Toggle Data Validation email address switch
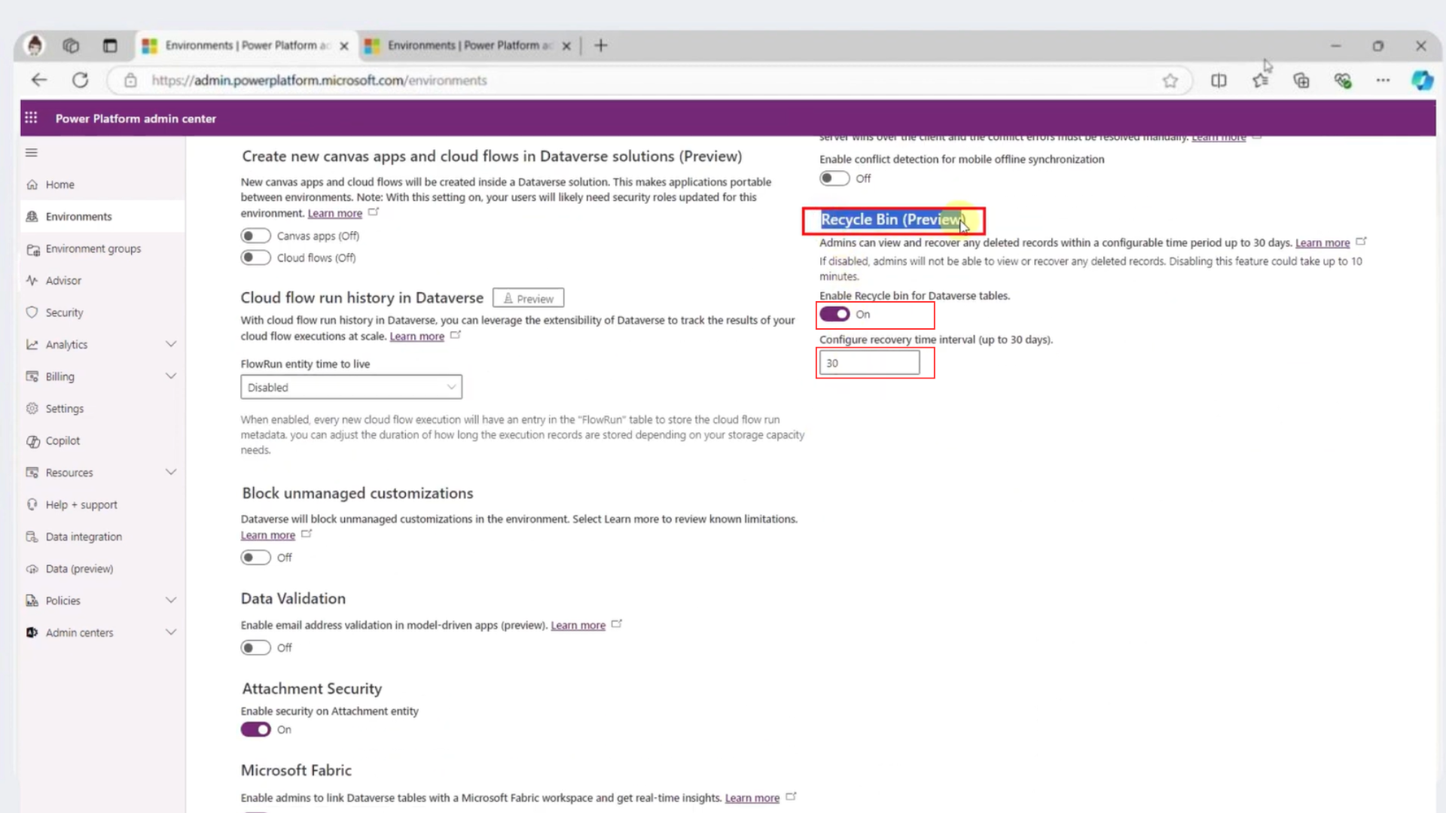The image size is (1446, 813). [255, 647]
